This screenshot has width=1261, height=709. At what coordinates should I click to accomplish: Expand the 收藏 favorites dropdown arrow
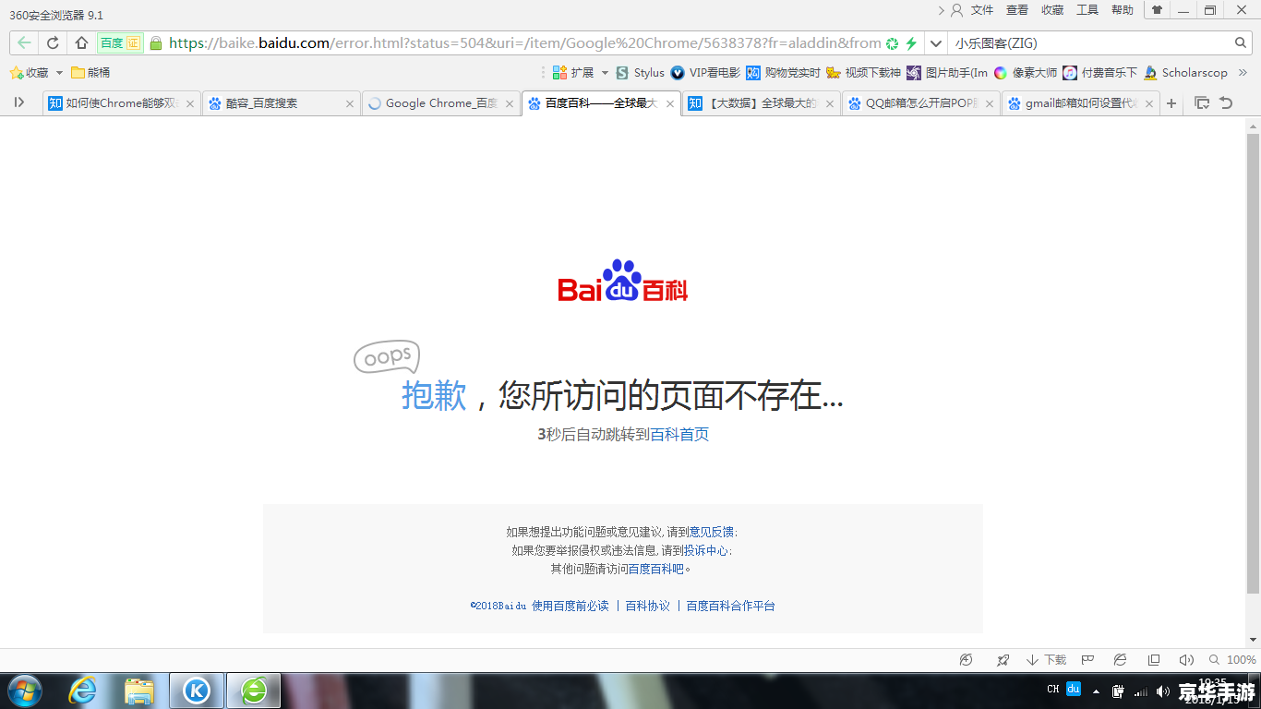coord(60,72)
